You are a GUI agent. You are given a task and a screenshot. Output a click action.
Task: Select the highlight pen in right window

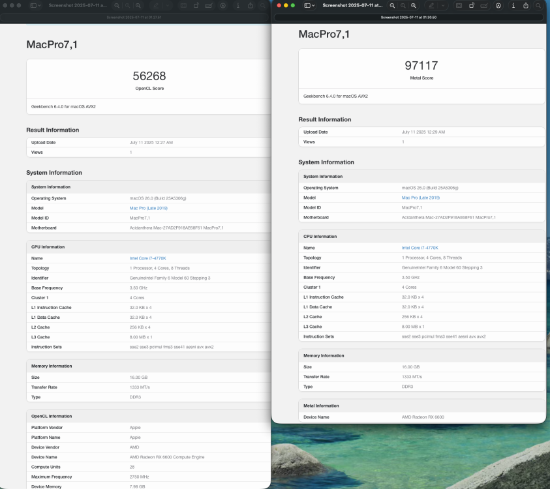click(x=431, y=6)
